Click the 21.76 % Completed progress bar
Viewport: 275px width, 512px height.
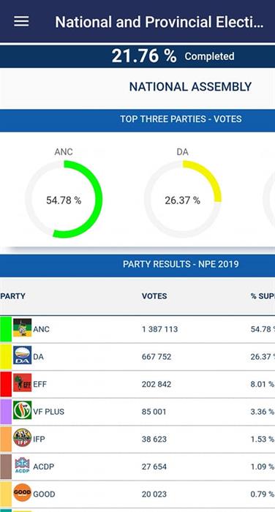pos(137,56)
